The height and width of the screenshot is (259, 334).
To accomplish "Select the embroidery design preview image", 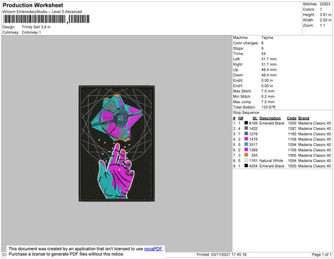I will (x=117, y=143).
